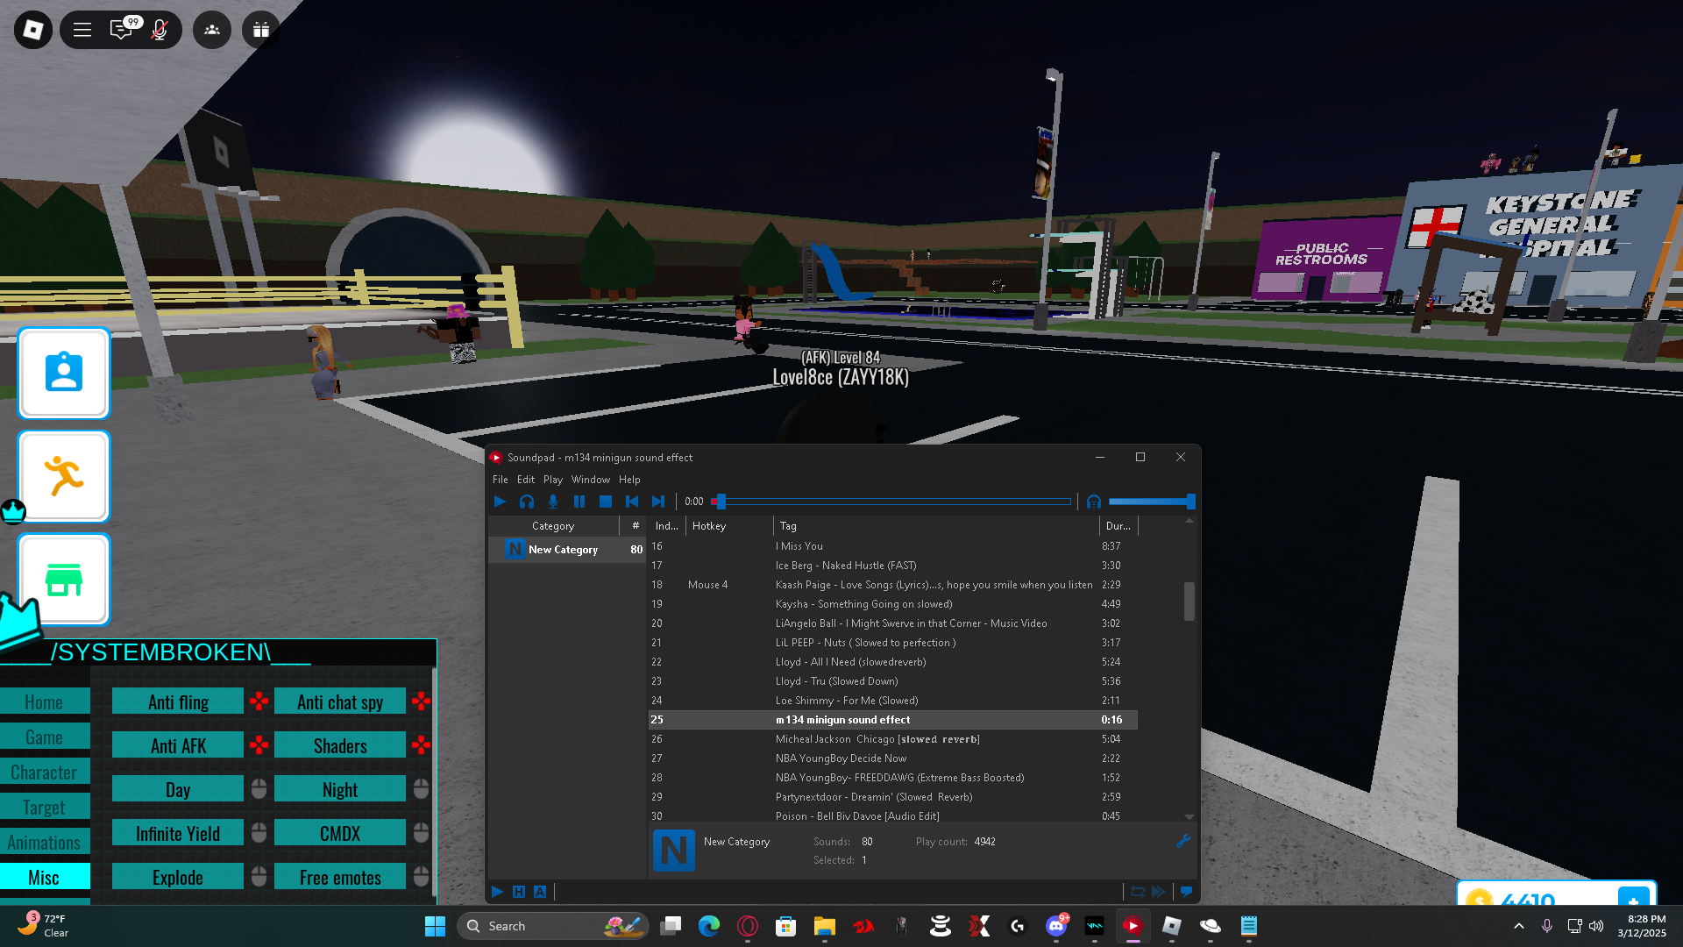Open File Explorer from the taskbar
The image size is (1683, 947).
[x=825, y=926]
